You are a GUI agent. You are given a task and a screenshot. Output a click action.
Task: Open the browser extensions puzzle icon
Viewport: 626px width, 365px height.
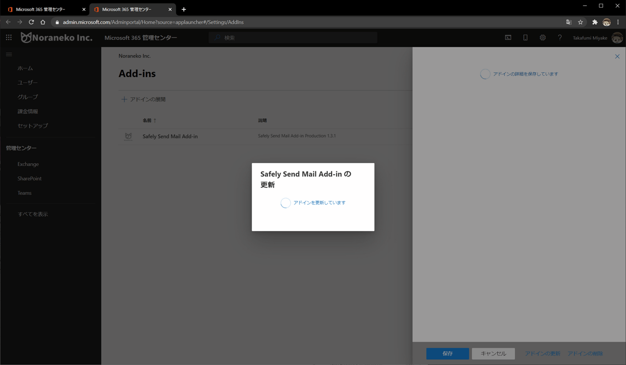595,22
